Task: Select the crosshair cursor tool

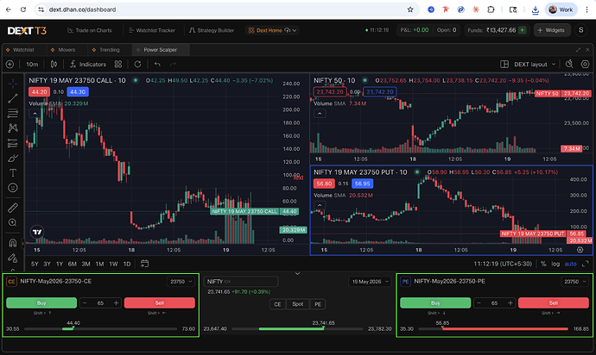Action: (x=13, y=84)
